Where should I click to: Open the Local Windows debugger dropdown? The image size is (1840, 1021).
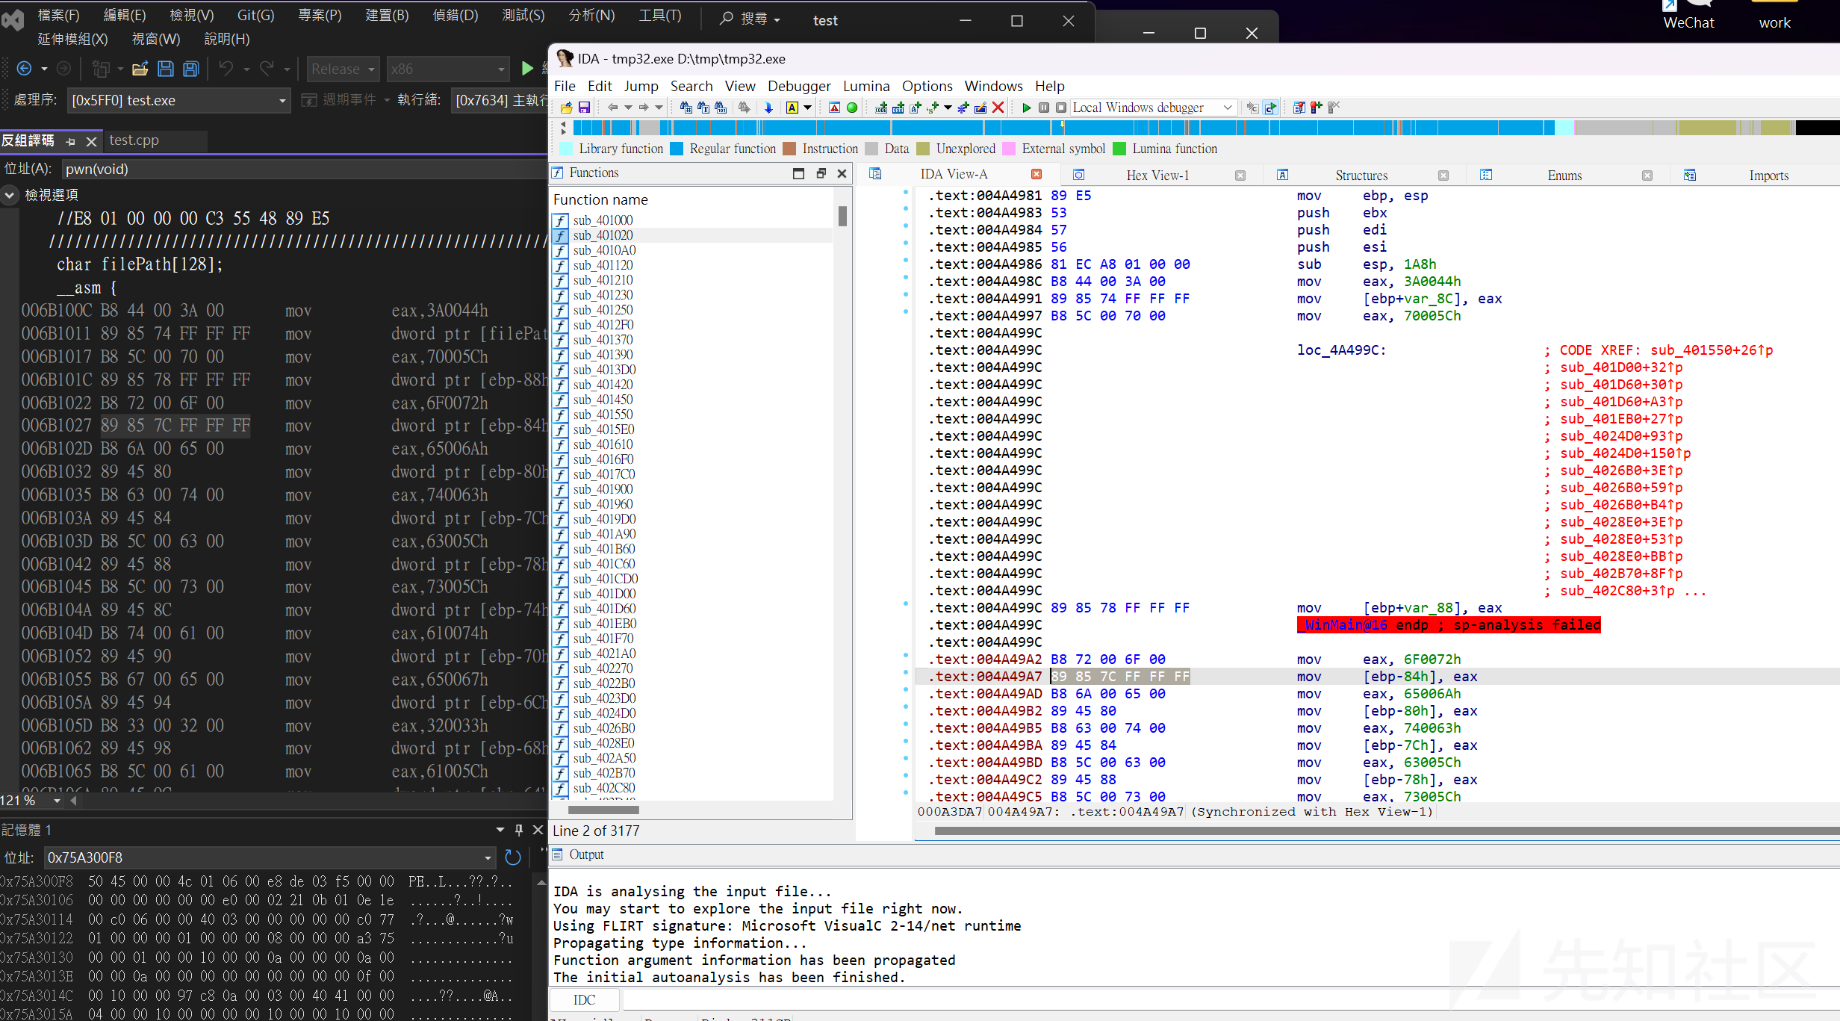pos(1153,108)
